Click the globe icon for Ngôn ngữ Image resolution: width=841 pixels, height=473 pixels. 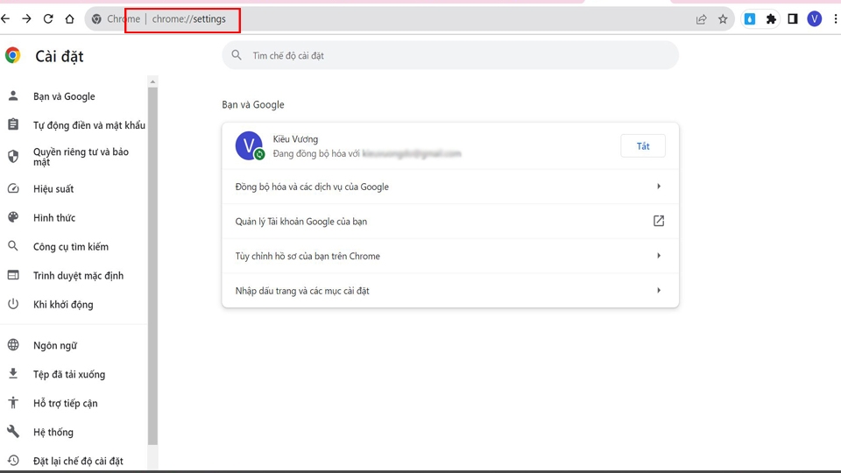click(x=13, y=345)
